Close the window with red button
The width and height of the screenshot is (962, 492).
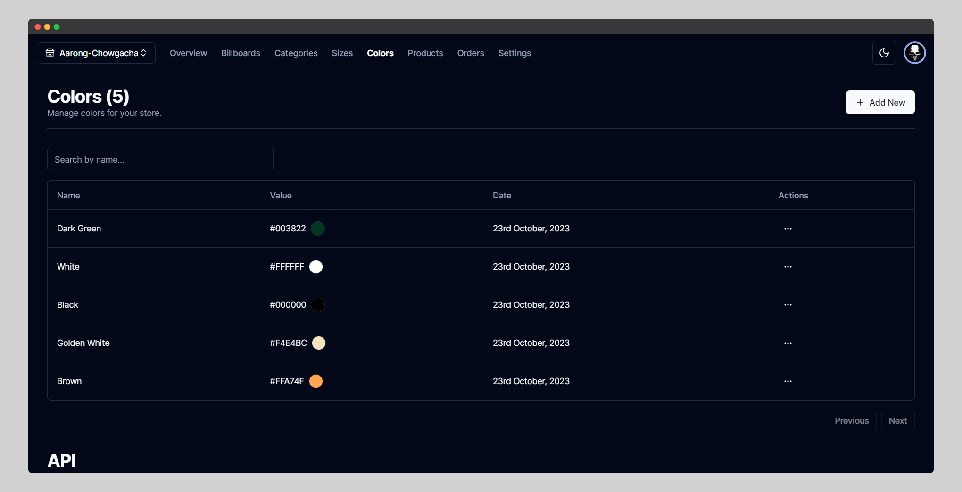pos(38,27)
